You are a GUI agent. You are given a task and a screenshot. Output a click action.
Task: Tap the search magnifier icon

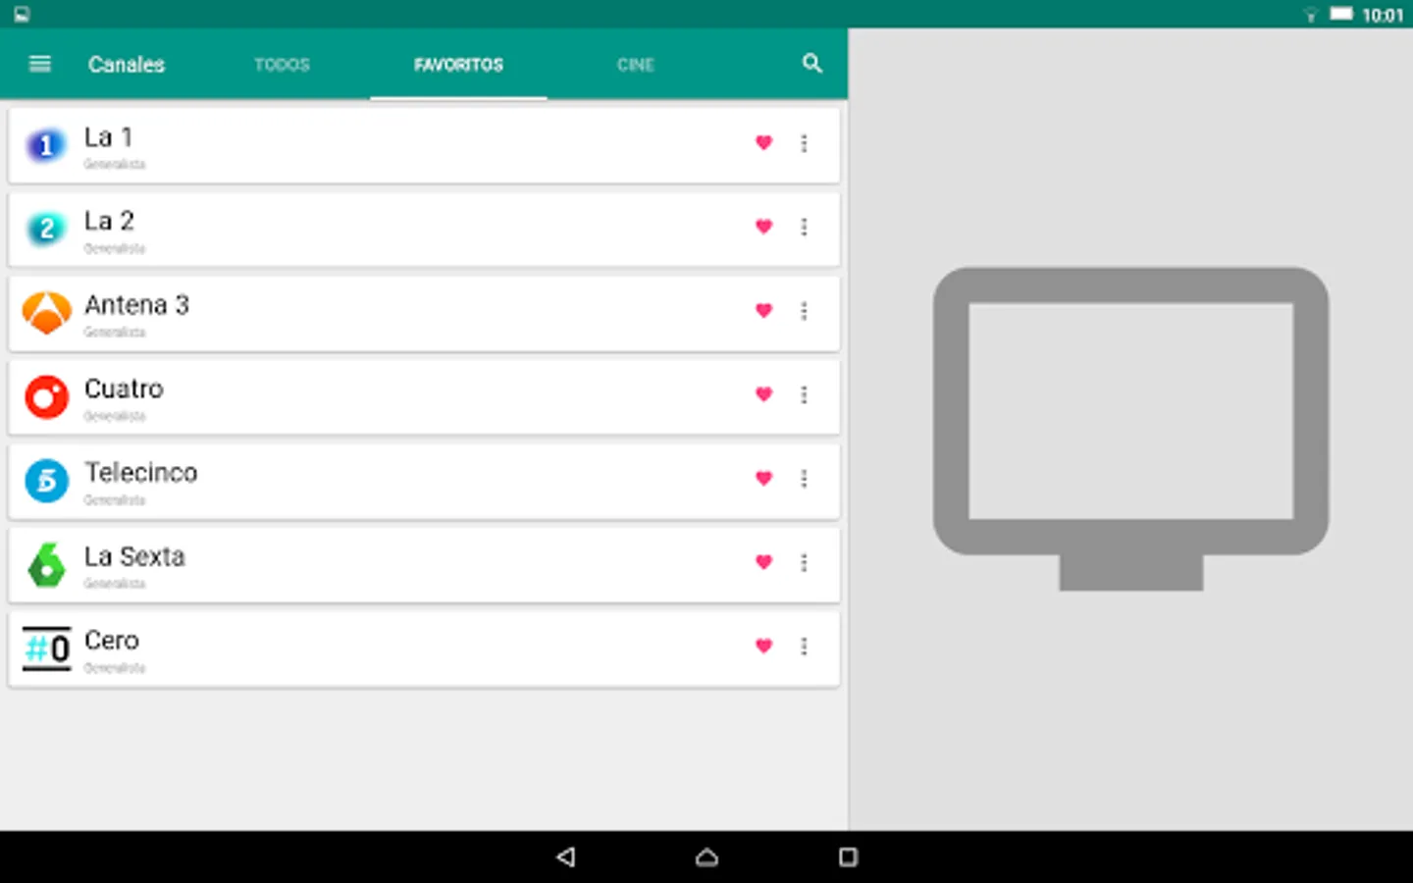pyautogui.click(x=811, y=64)
